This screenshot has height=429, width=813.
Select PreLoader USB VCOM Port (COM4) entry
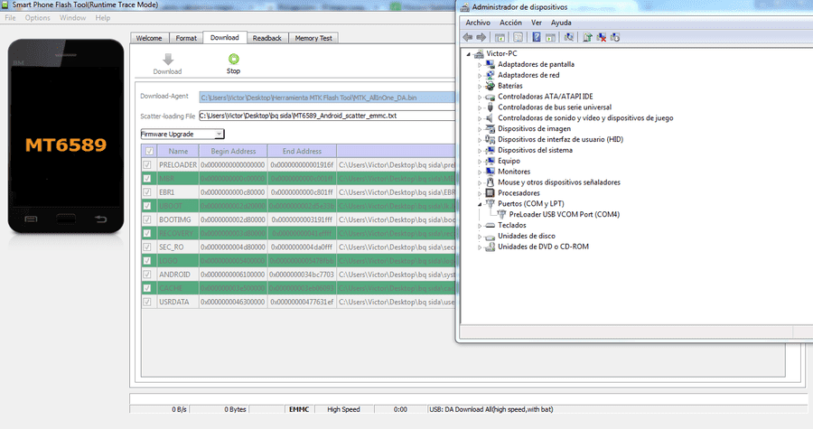point(564,215)
